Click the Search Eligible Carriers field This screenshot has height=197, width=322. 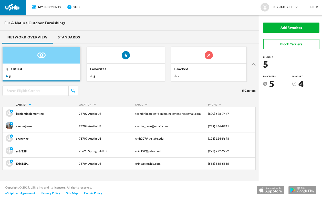click(x=35, y=91)
